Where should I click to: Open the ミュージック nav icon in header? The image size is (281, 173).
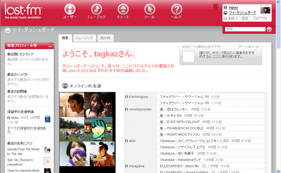(96, 9)
